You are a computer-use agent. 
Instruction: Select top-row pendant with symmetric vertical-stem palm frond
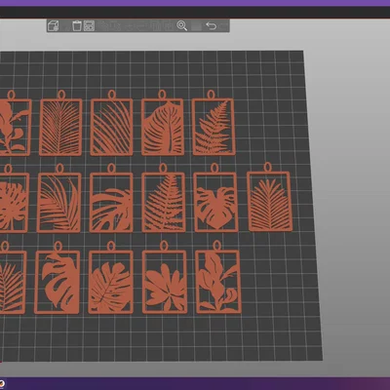[60, 124]
